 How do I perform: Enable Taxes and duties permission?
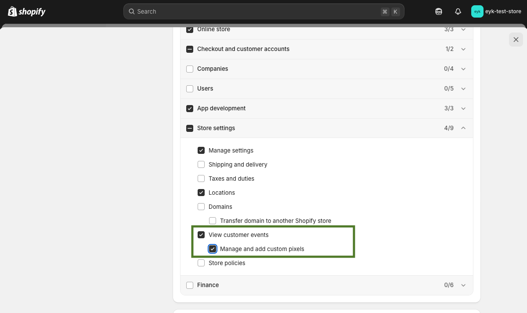tap(201, 178)
